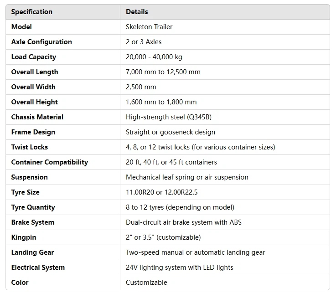Screen dimensions: 336x298
Task: Click the Overall Length label
Action: [35, 72]
